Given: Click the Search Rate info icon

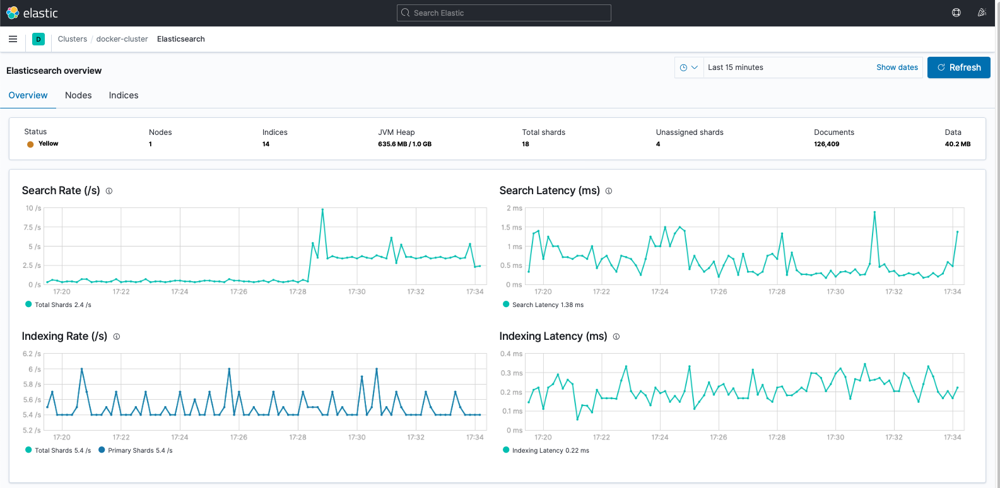Looking at the screenshot, I should tap(109, 191).
